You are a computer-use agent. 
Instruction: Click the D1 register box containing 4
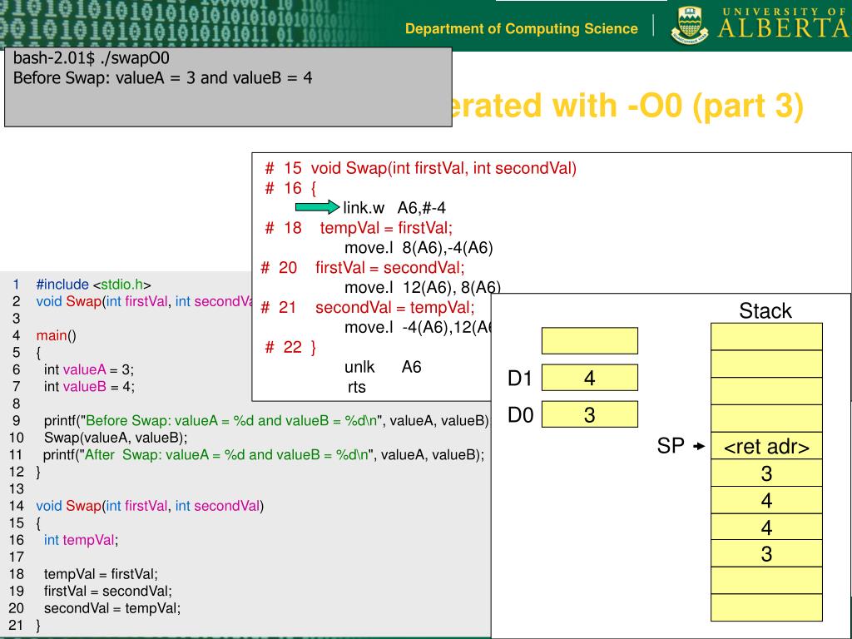[x=590, y=378]
